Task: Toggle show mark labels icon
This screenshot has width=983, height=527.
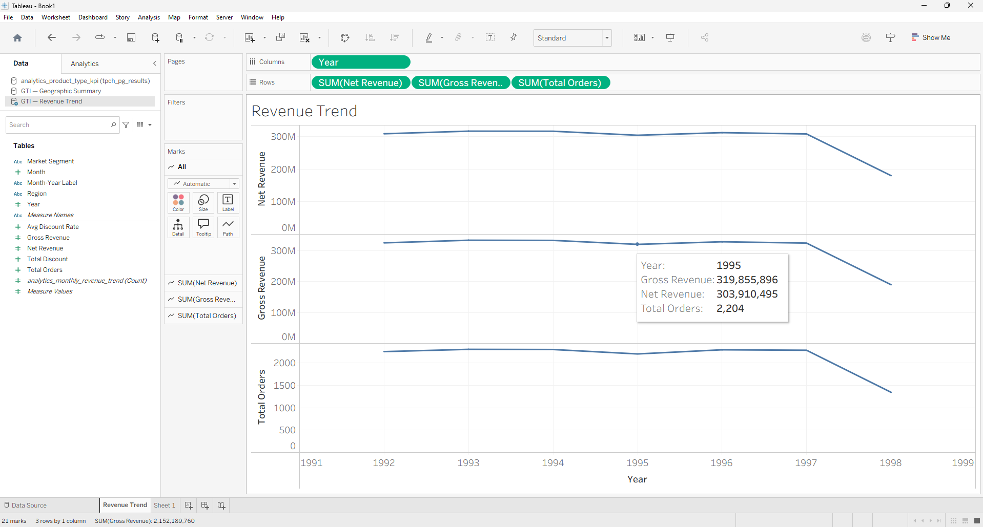Action: [x=490, y=37]
